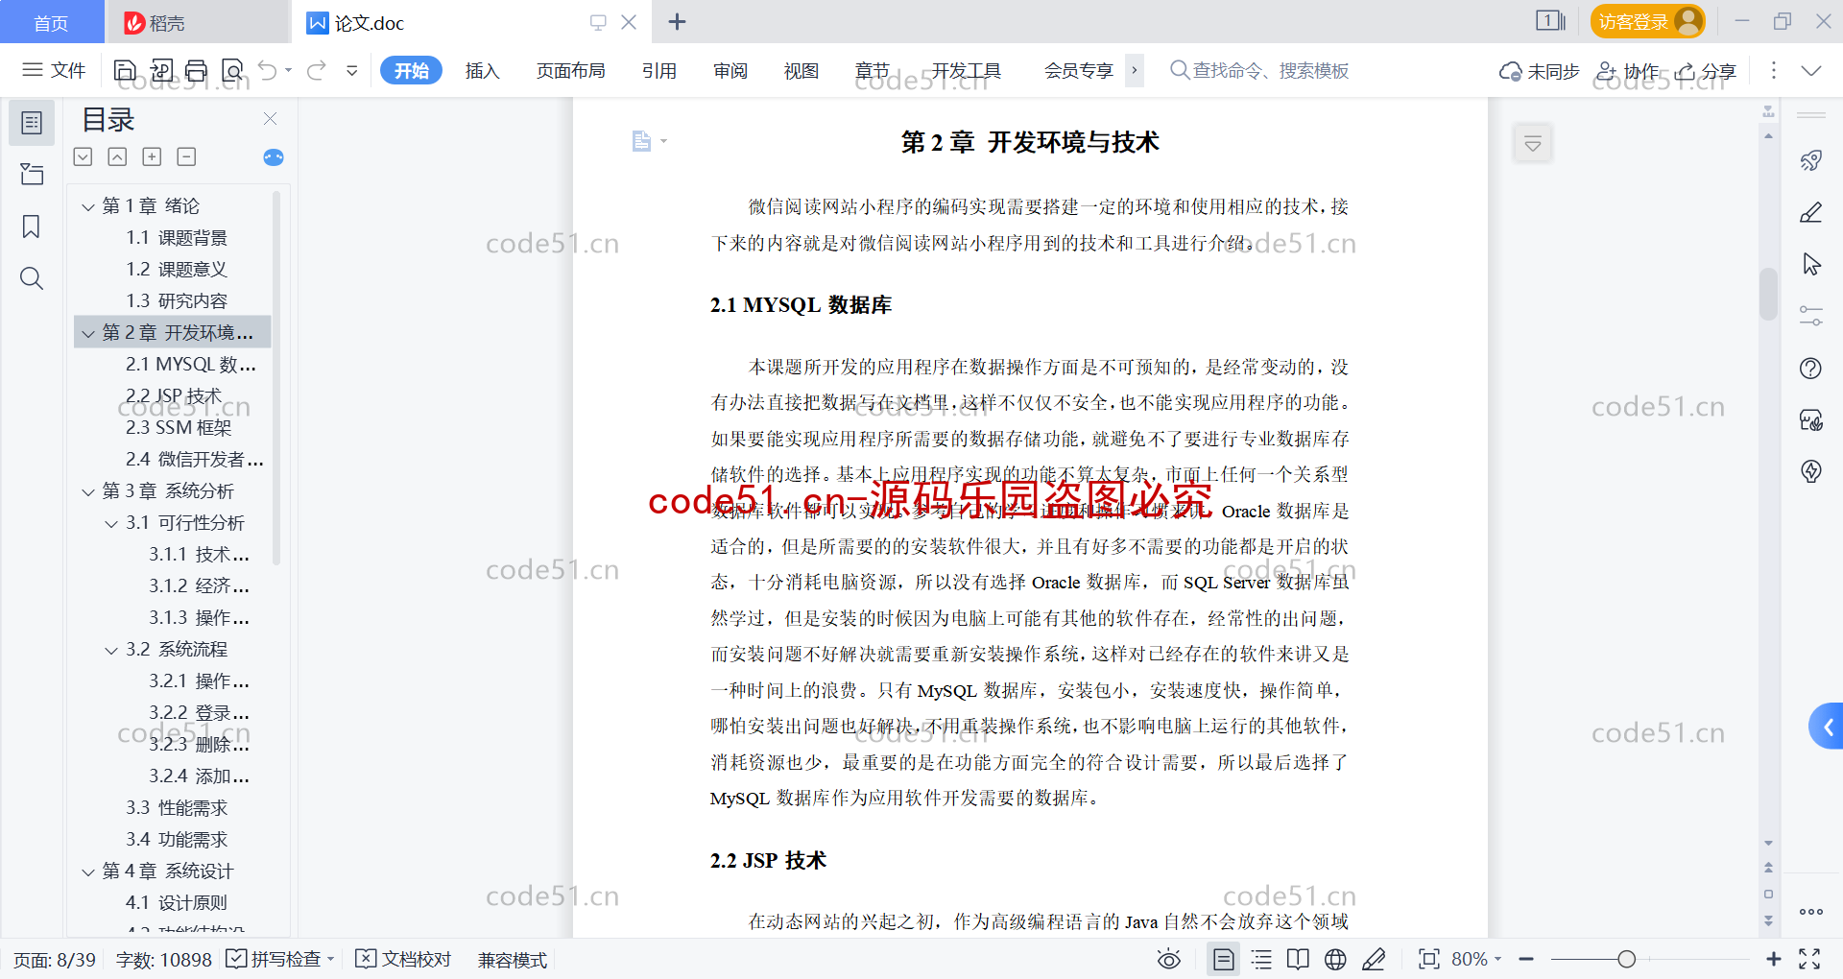Open the chapter navigation sidebar icon
The height and width of the screenshot is (979, 1843).
click(x=32, y=174)
